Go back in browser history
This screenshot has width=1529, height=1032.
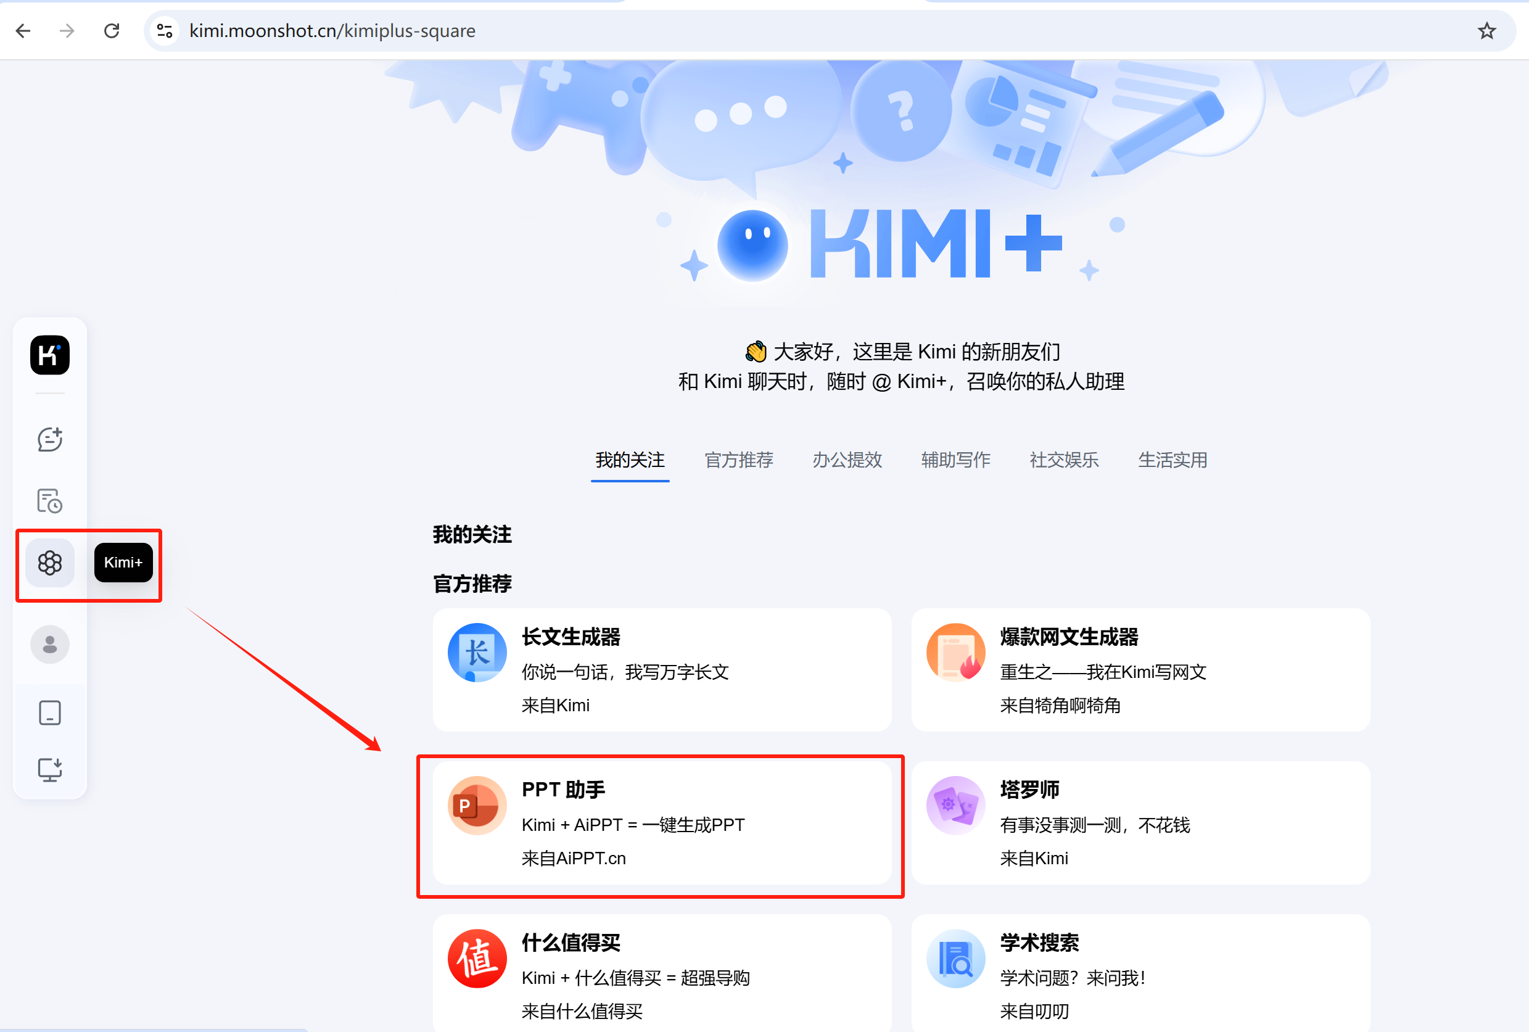23,31
